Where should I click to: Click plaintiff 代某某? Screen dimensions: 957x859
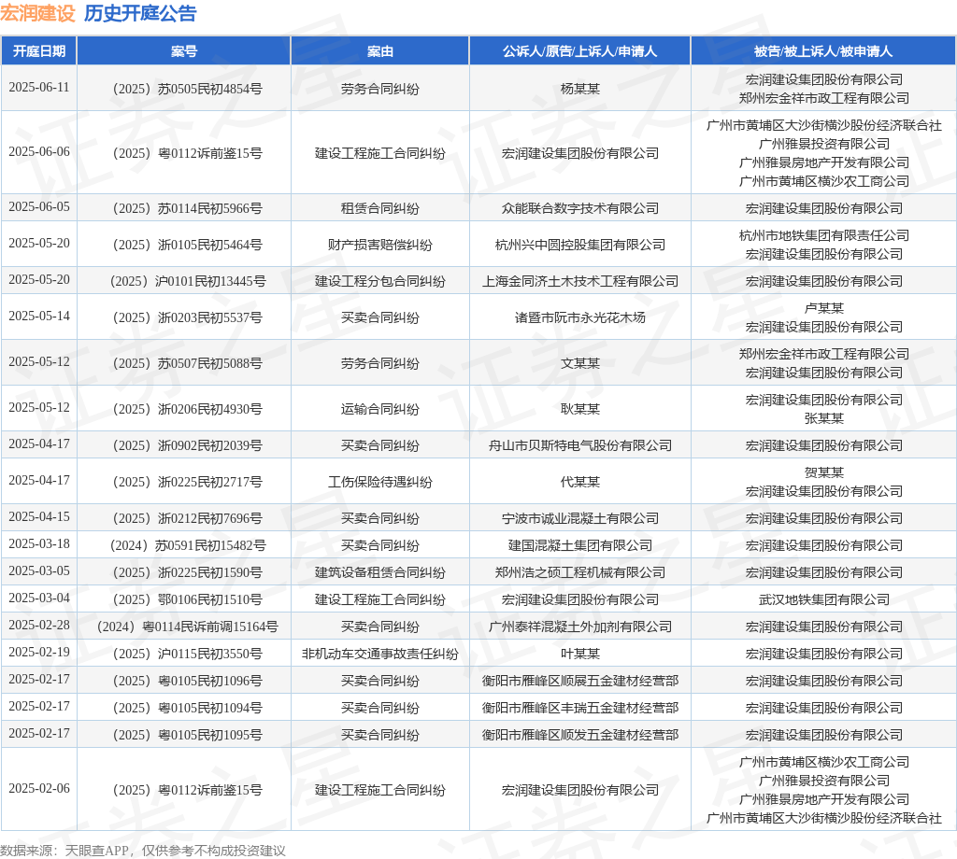(x=579, y=482)
